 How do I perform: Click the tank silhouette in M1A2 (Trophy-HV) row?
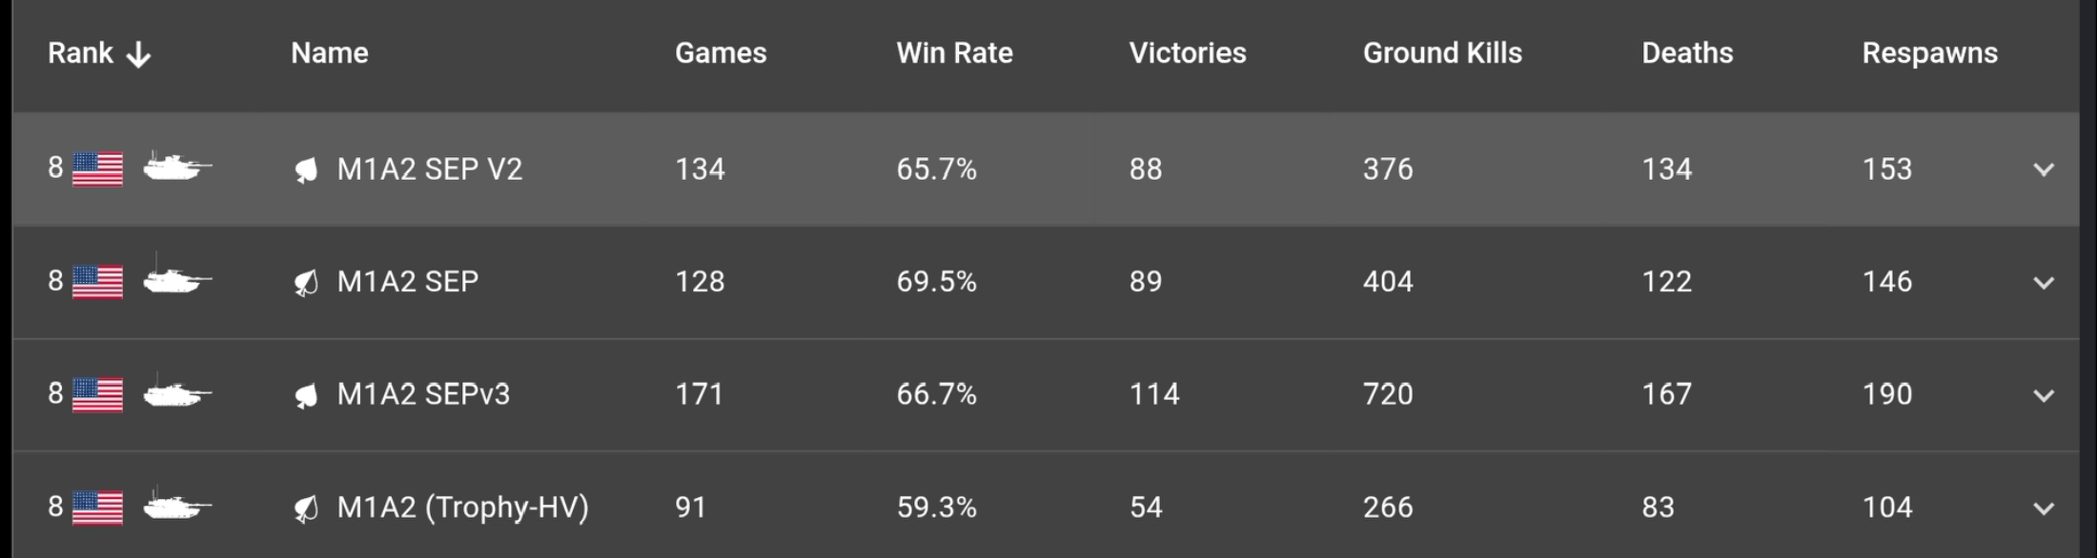point(177,505)
